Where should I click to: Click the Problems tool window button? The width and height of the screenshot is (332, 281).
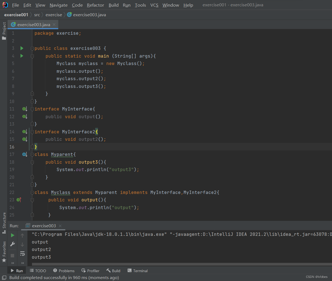(x=64, y=271)
